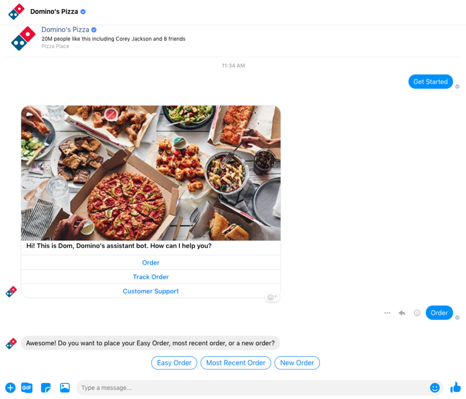
Task: Select the New Order quick reply
Action: 297,363
